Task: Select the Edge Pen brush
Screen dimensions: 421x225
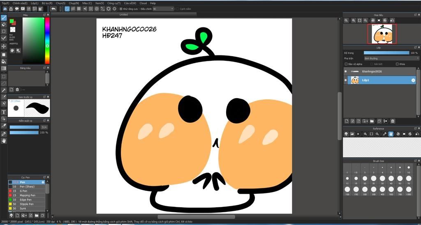Action: (27, 200)
